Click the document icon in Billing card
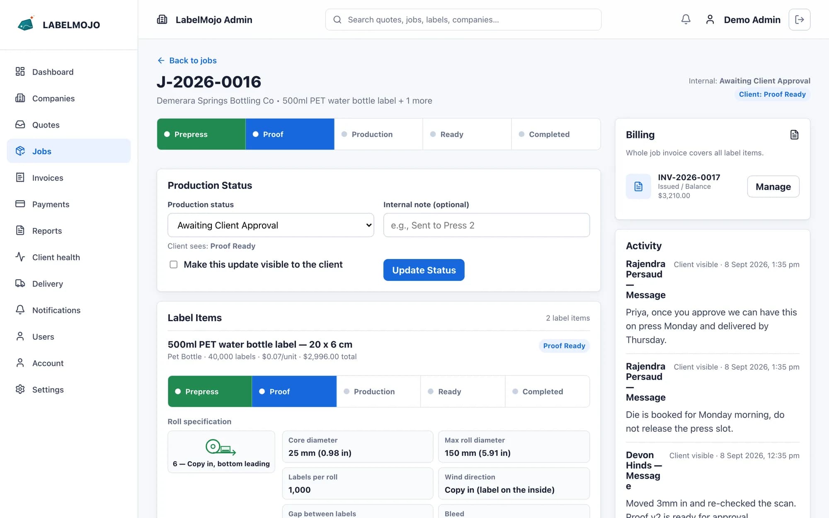The width and height of the screenshot is (829, 518). pyautogui.click(x=794, y=135)
